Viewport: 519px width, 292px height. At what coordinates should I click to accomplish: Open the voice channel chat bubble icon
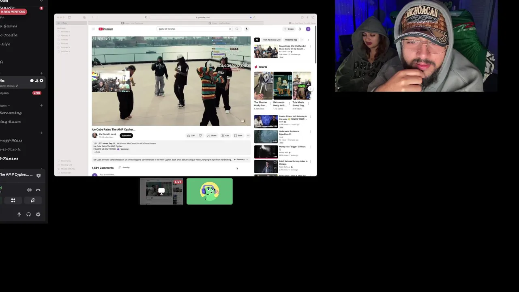(32, 81)
